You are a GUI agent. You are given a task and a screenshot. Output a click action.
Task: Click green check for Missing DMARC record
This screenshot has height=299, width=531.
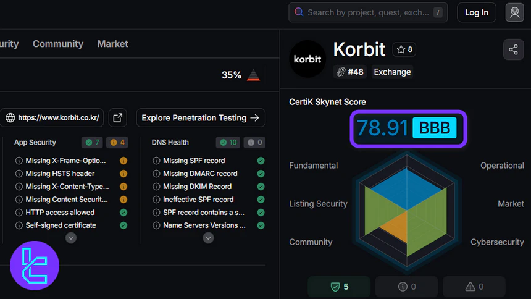[261, 174]
